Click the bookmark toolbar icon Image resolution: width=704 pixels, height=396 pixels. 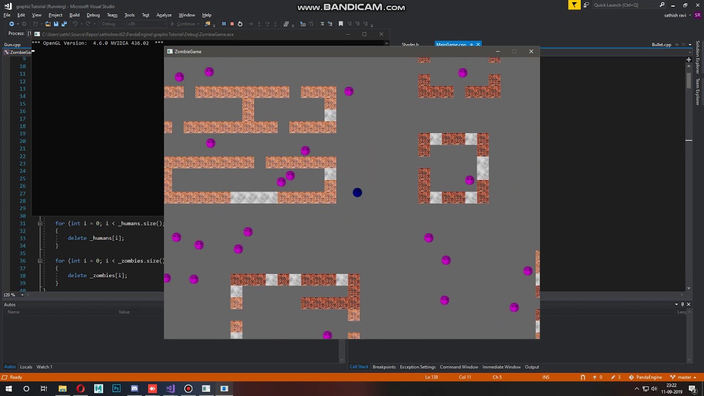(x=340, y=24)
